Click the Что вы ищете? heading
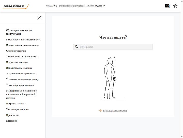 click(x=113, y=37)
